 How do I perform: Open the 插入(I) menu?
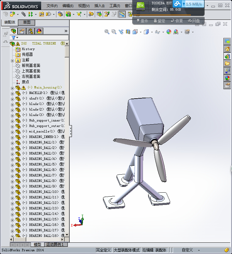click(99, 6)
